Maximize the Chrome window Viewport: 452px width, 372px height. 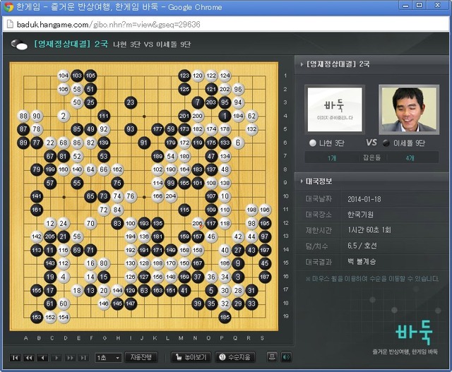coord(420,5)
